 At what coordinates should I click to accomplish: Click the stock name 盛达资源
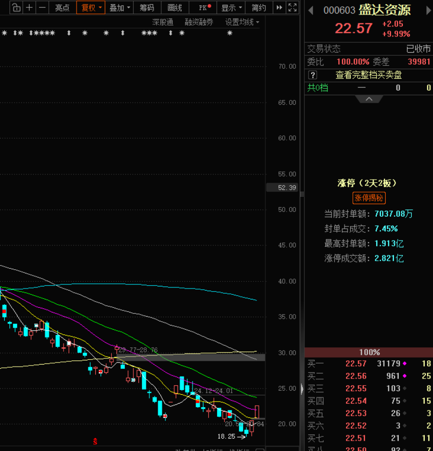point(385,10)
